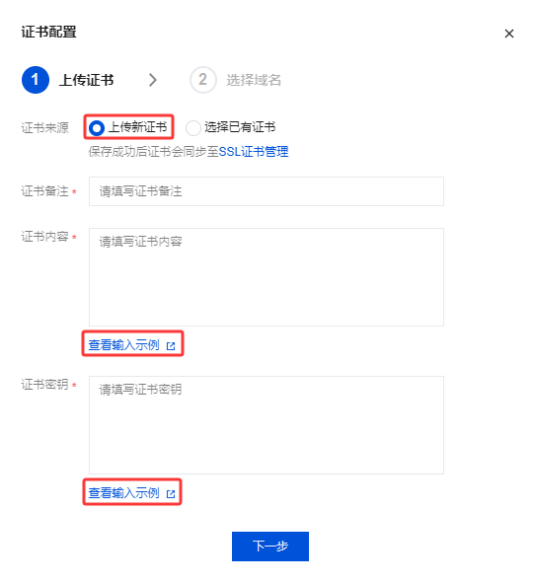The image size is (535, 583).
Task: Click the chevron arrow between the two steps
Action: pyautogui.click(x=153, y=80)
